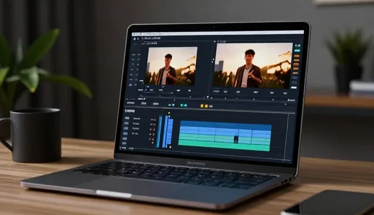Click the cyan bar above the orange swatches
This screenshot has height=215, width=374.
(297, 50)
